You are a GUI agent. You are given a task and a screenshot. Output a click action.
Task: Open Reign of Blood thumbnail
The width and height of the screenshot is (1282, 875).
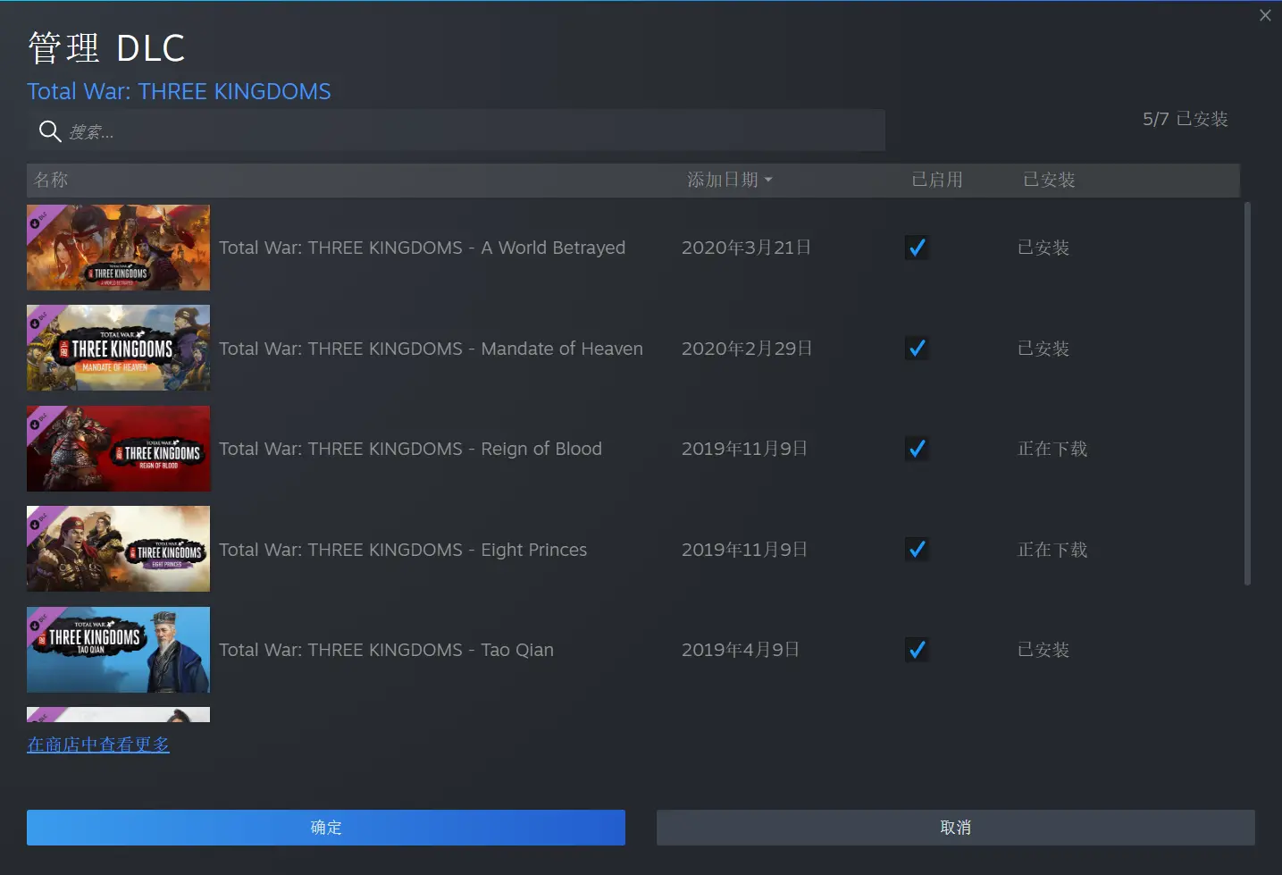[x=118, y=449]
